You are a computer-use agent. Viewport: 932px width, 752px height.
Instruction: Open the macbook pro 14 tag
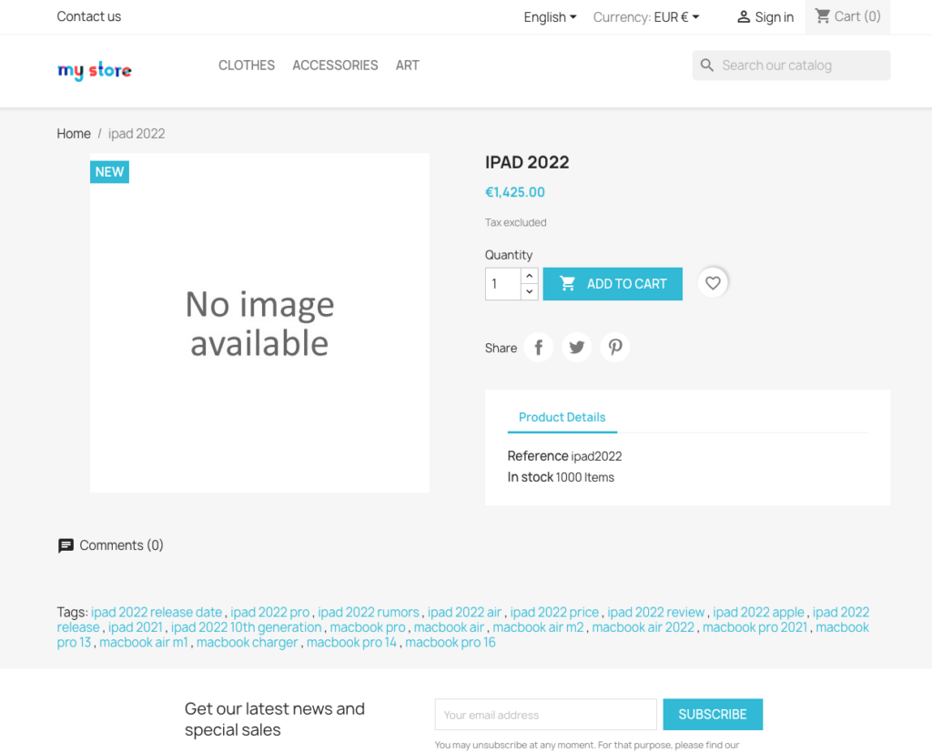click(351, 643)
